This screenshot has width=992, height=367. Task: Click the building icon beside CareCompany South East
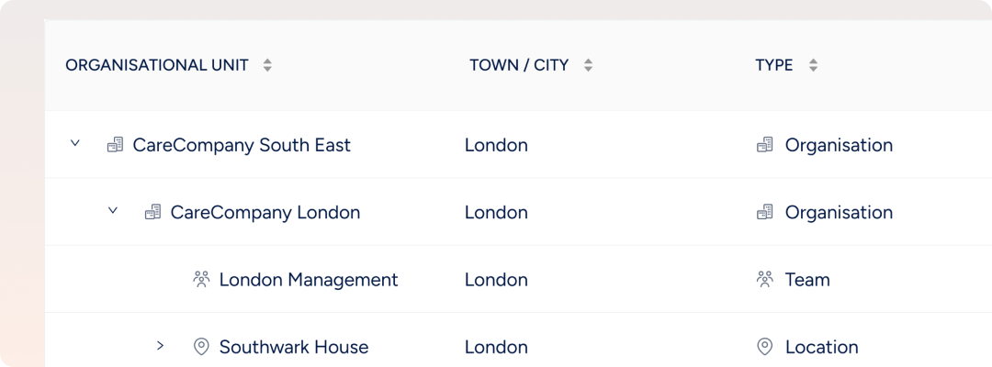click(x=115, y=145)
